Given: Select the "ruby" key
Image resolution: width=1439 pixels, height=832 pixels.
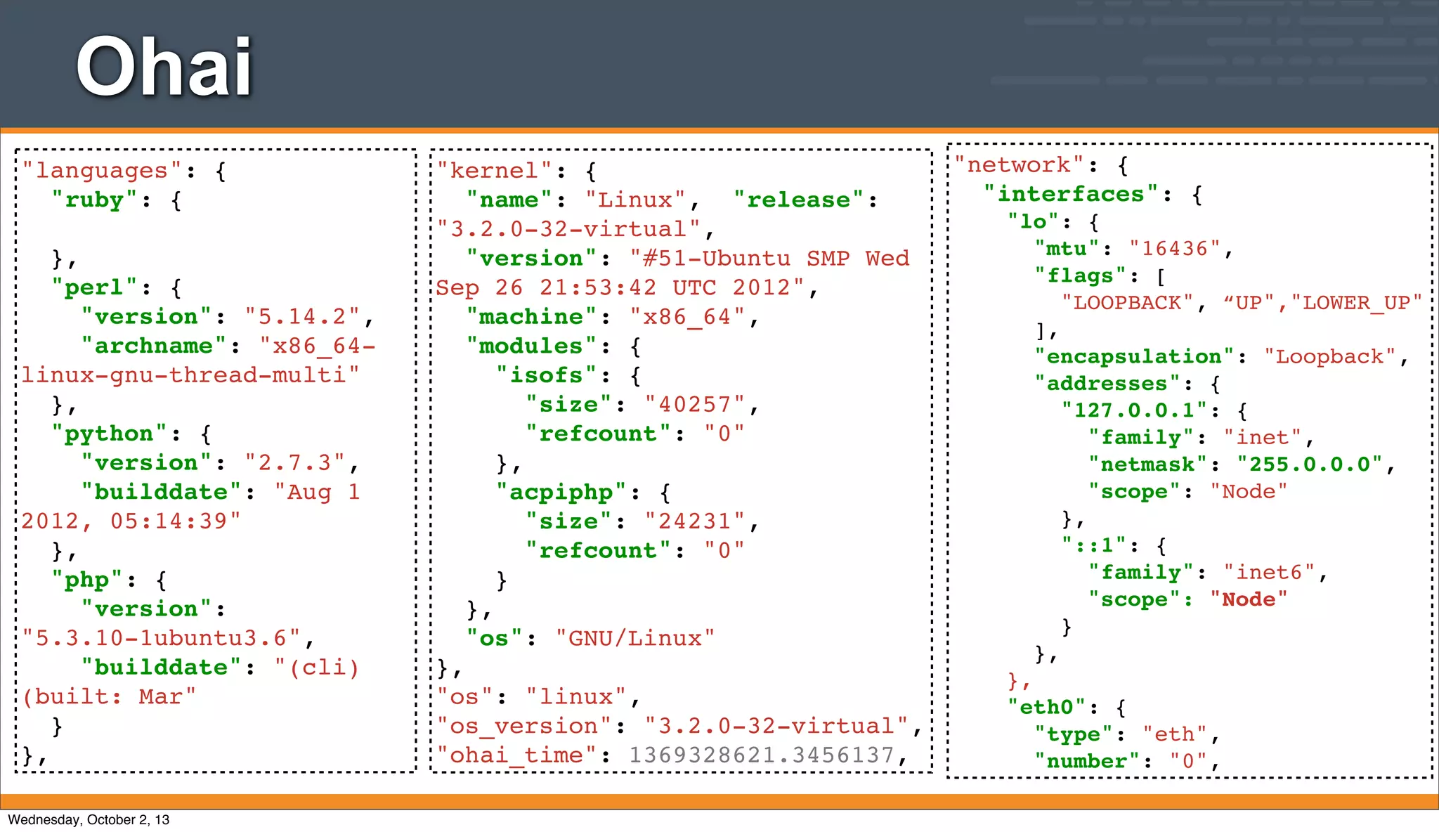Looking at the screenshot, I should (94, 200).
